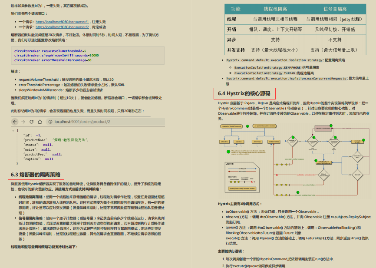Click the cell 无线程切换，开销低
The width and height of the screenshot is (376, 268).
coord(335,30)
